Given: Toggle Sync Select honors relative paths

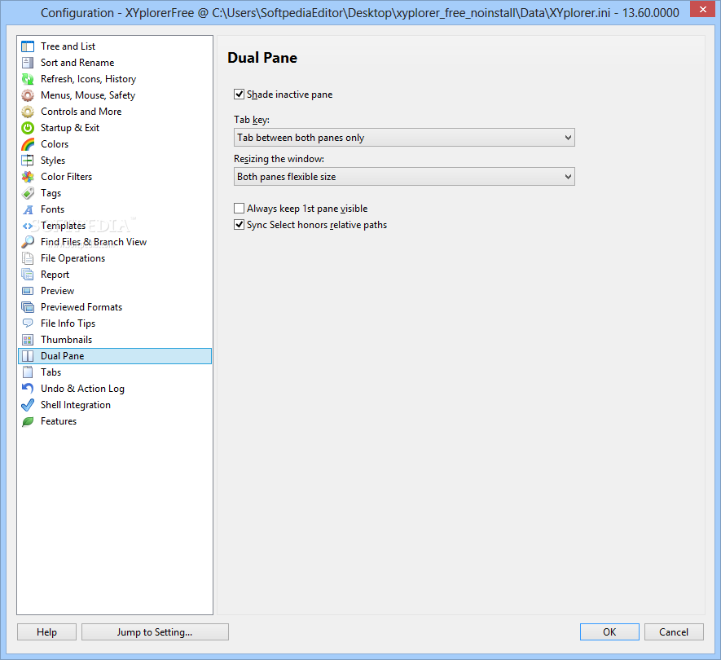Looking at the screenshot, I should 239,224.
